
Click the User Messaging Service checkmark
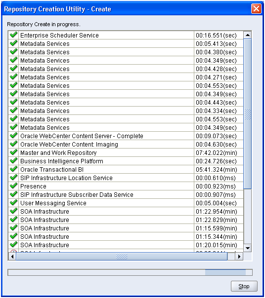(13, 203)
